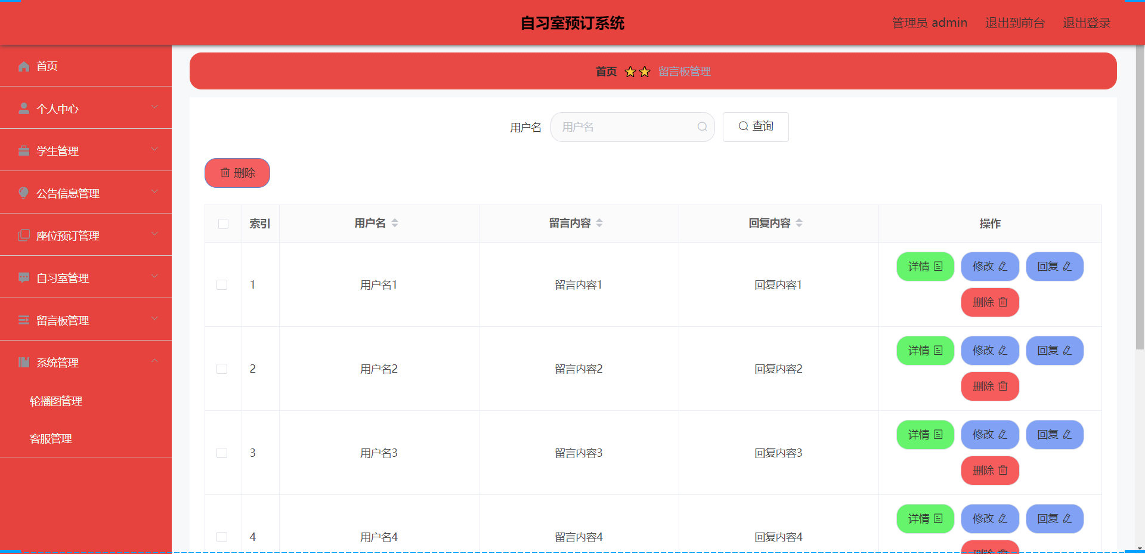This screenshot has width=1145, height=554.
Task: Open the 客服管理 submenu item
Action: point(51,439)
